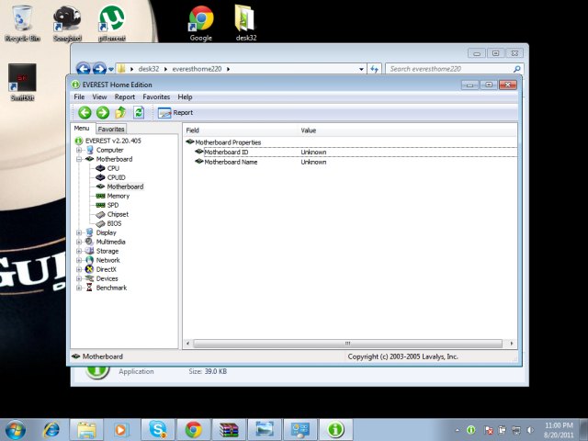Image resolution: width=588 pixels, height=441 pixels.
Task: Click the DirectX icon in the tree
Action: point(89,269)
